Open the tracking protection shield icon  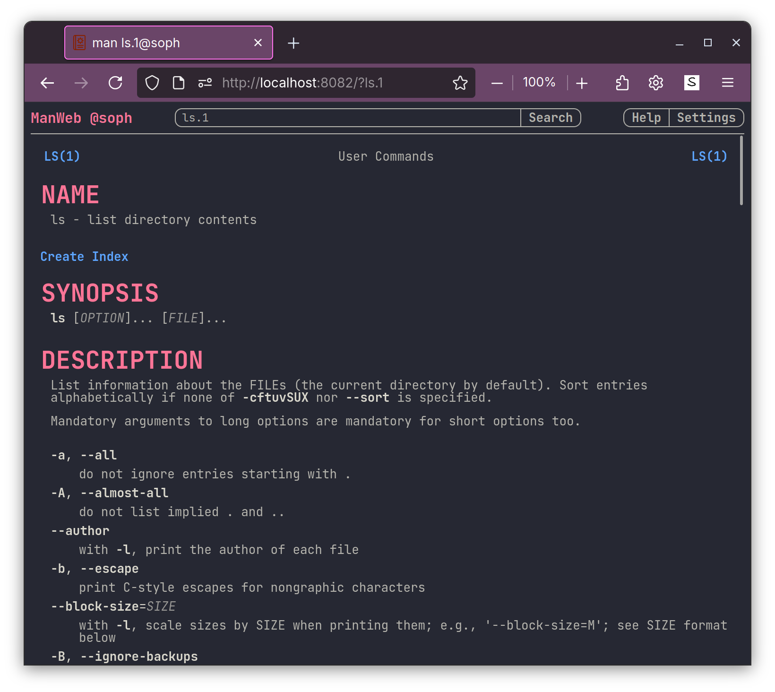point(152,83)
